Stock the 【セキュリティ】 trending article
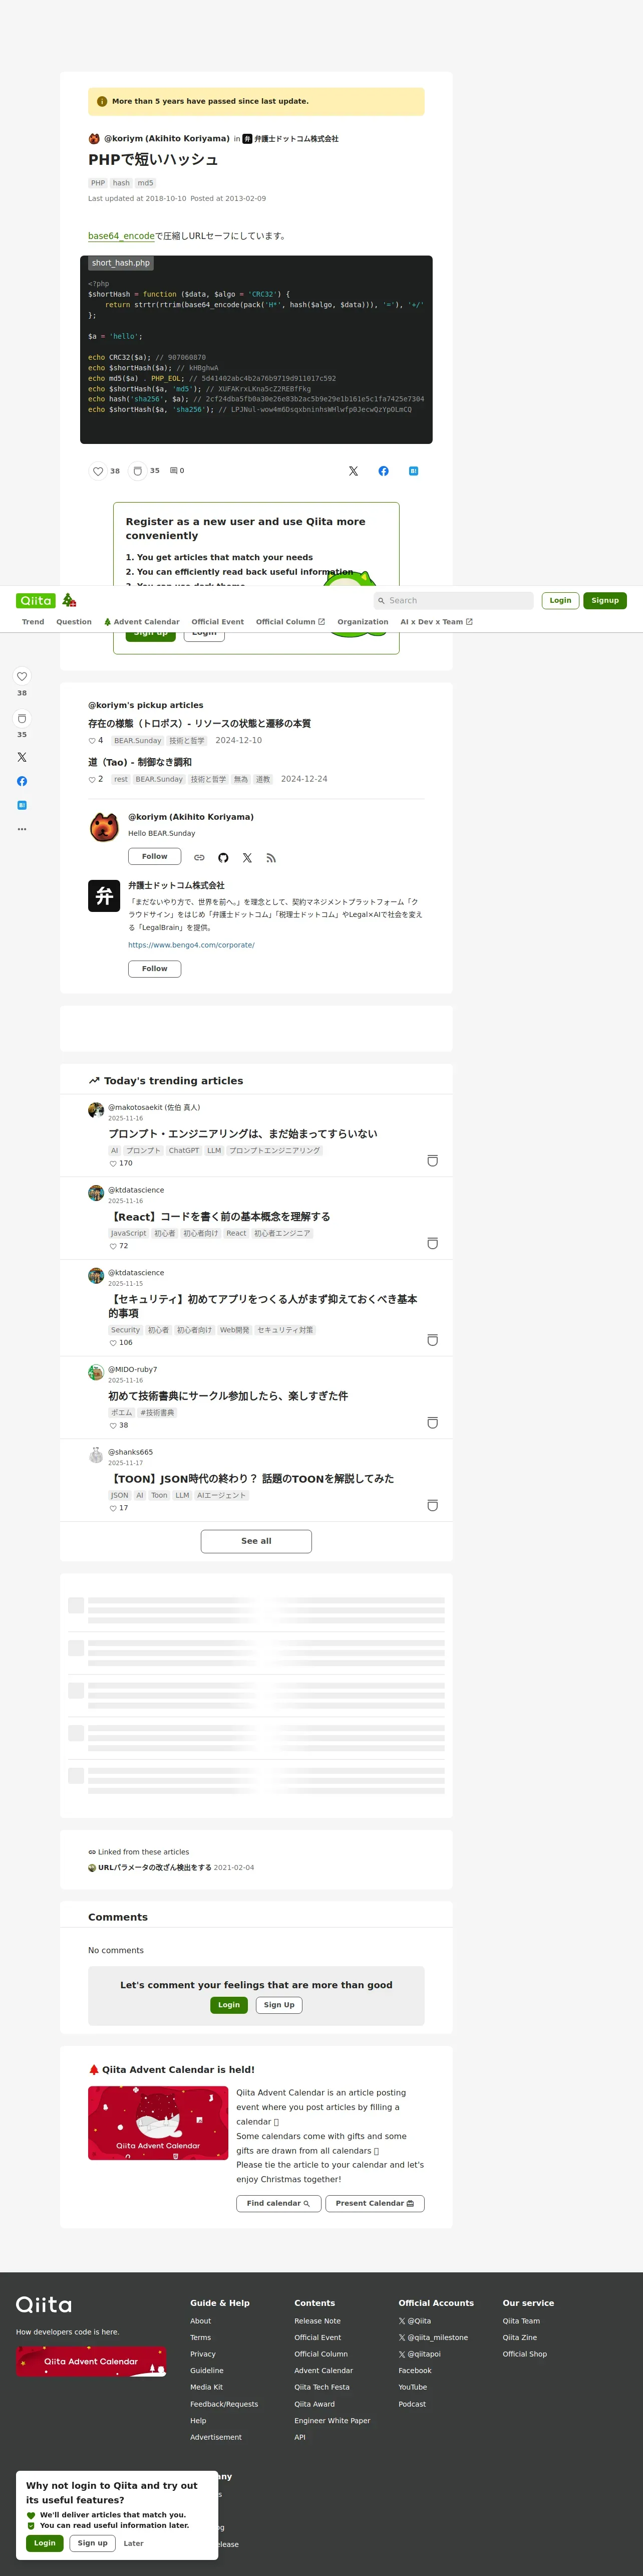The width and height of the screenshot is (643, 2576). point(433,1340)
